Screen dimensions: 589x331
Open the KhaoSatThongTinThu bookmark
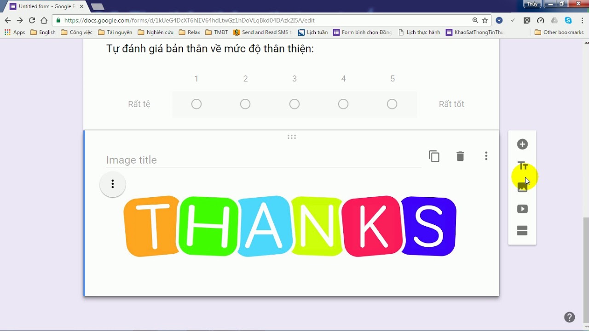point(475,32)
